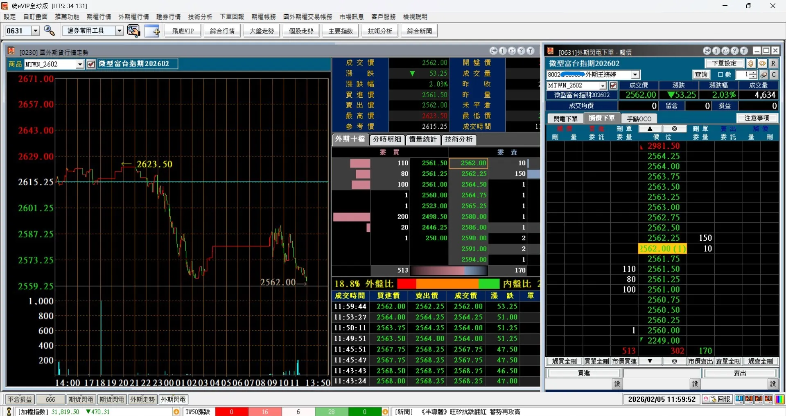The width and height of the screenshot is (786, 416).
Task: Enable the 數 checkbox in order panel
Action: 720,75
